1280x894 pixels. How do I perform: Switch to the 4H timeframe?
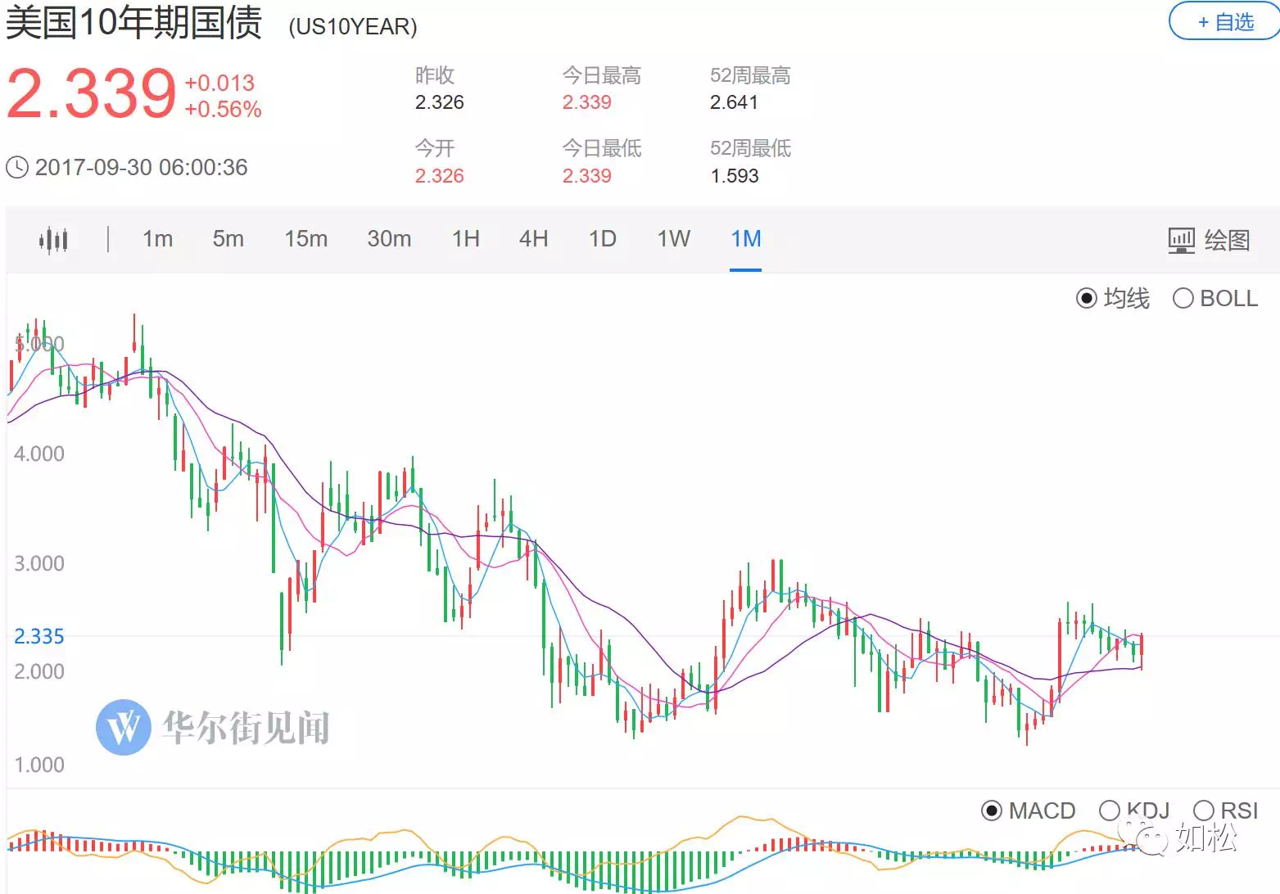(533, 239)
